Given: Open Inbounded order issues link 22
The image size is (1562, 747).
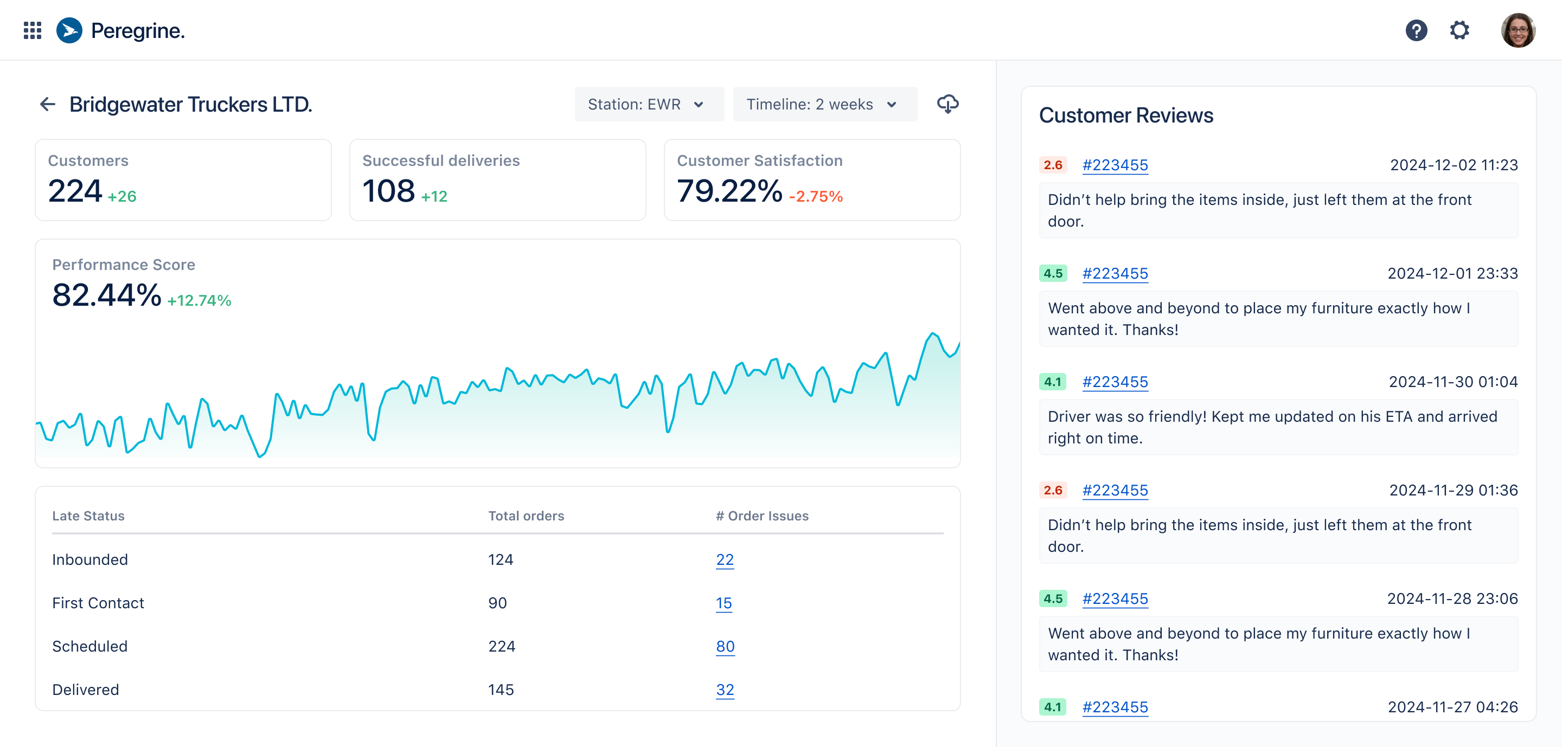Looking at the screenshot, I should [724, 559].
